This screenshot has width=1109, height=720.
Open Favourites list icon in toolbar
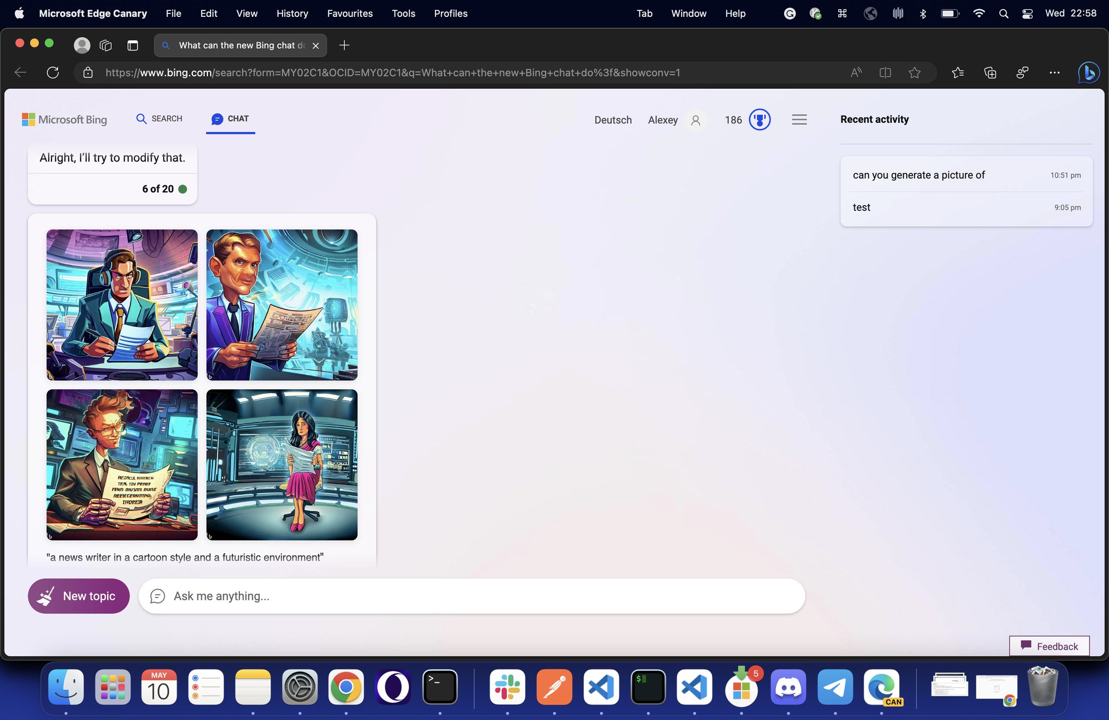(x=957, y=73)
